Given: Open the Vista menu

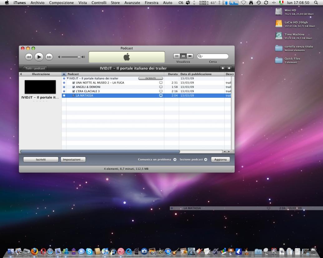Looking at the screenshot, I should click(x=83, y=3).
